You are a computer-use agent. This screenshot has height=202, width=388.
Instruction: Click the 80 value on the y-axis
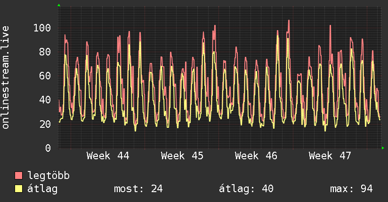[x=45, y=52]
